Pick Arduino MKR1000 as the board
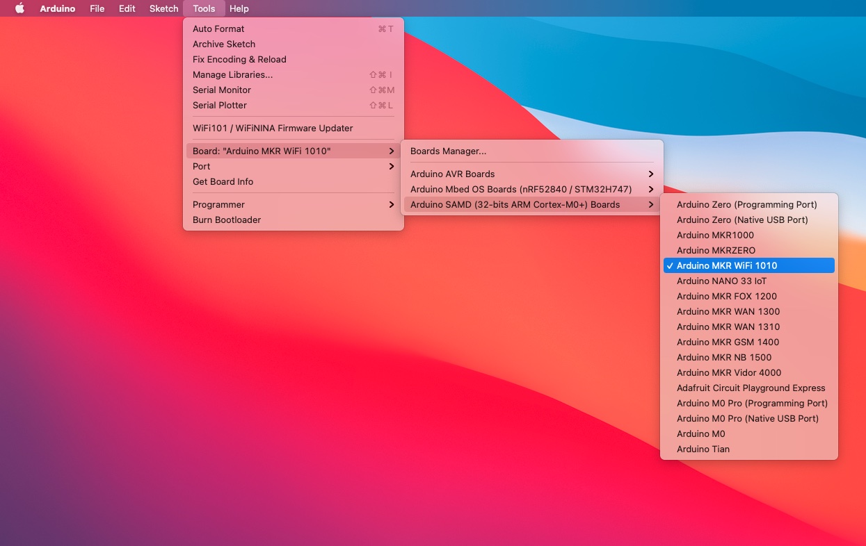This screenshot has height=546, width=866. pos(715,235)
